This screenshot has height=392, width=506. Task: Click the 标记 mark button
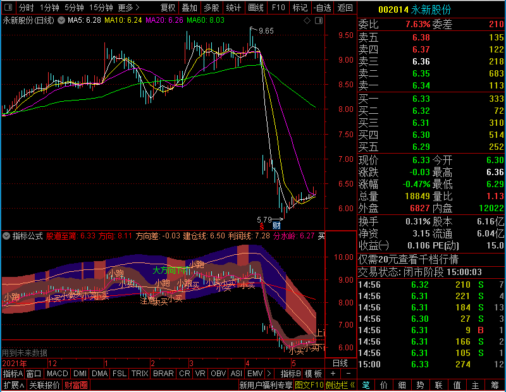pyautogui.click(x=300, y=8)
